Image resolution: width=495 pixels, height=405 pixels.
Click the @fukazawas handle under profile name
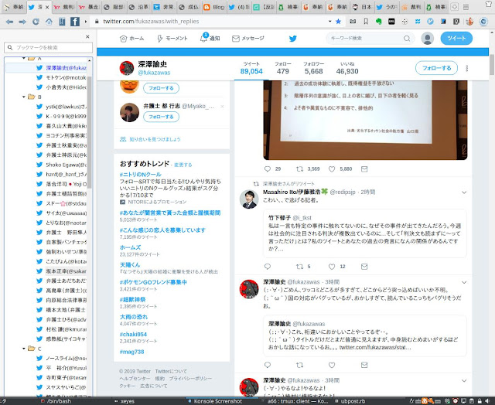pos(154,73)
